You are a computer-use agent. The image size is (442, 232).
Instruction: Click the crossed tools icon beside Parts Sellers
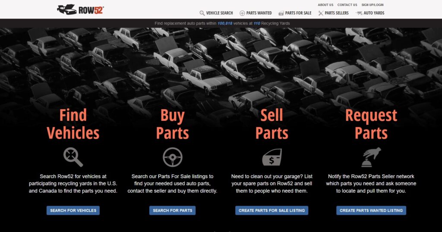click(321, 13)
